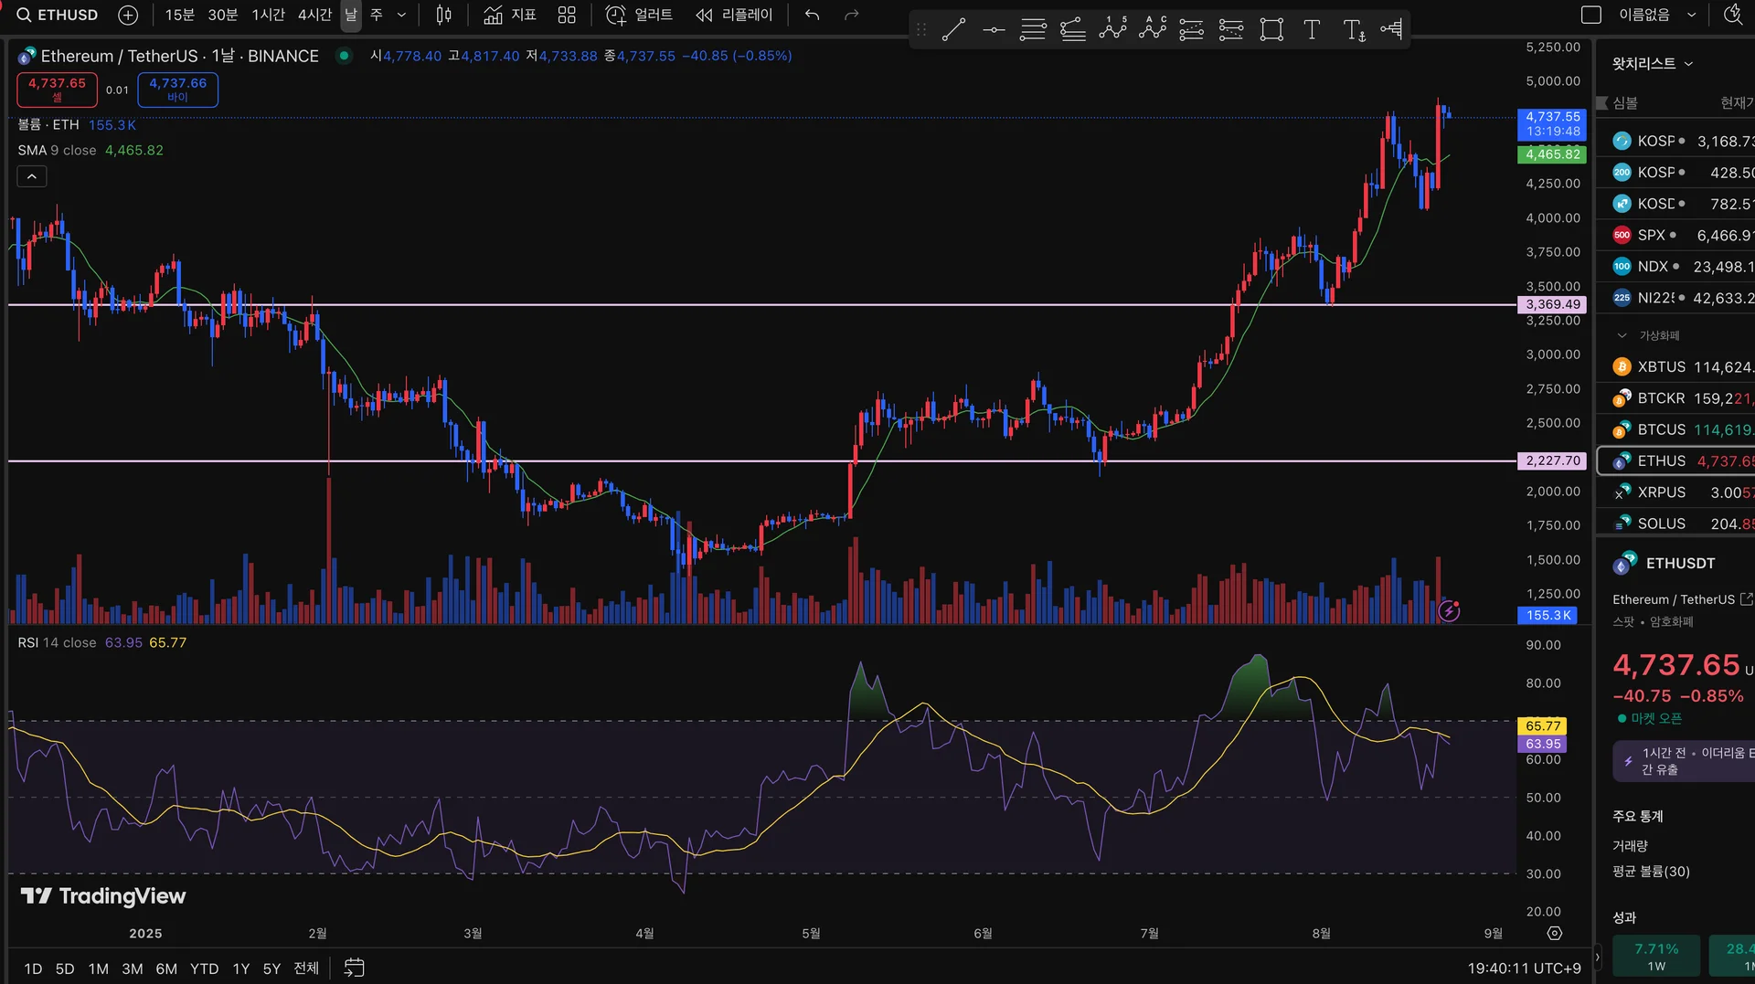This screenshot has width=1755, height=984.
Task: Click the red 셀 sell price button
Action: (57, 90)
